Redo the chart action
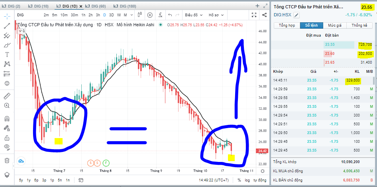 pyautogui.click(x=177, y=15)
